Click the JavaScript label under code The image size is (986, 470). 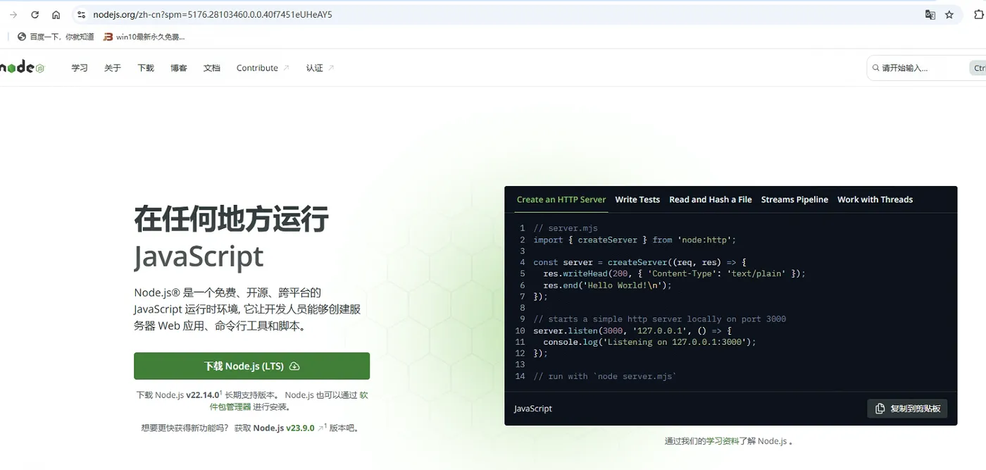(x=533, y=409)
